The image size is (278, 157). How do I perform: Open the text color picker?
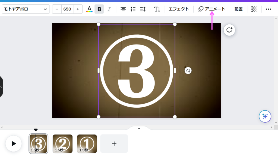(89, 9)
